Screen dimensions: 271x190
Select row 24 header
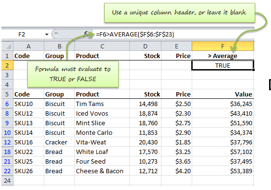(x=7, y=181)
